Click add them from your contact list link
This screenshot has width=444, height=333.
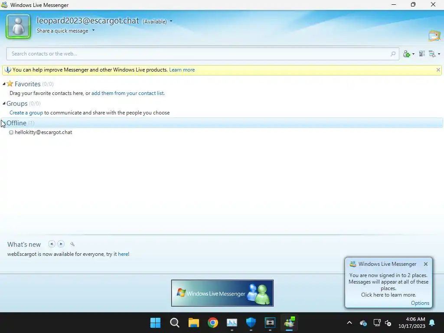(x=127, y=93)
